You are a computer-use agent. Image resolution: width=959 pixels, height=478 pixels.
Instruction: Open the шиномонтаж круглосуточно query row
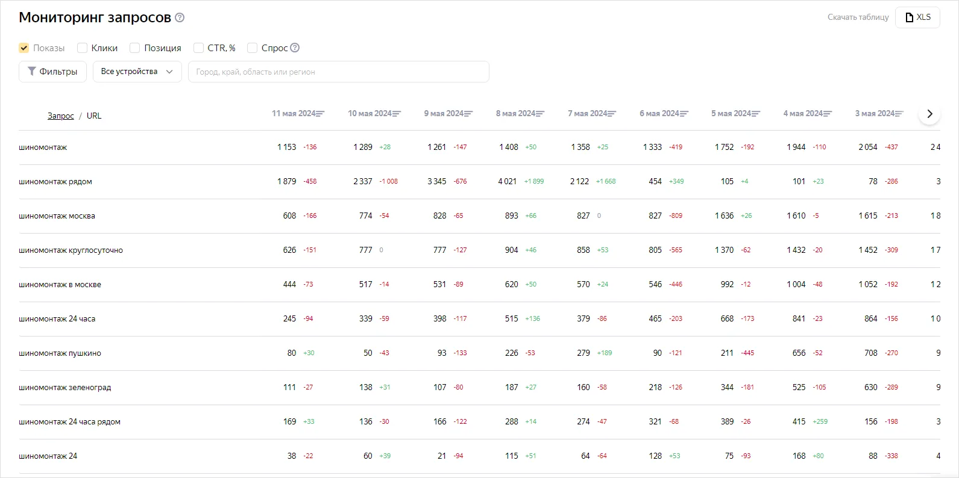pyautogui.click(x=71, y=250)
